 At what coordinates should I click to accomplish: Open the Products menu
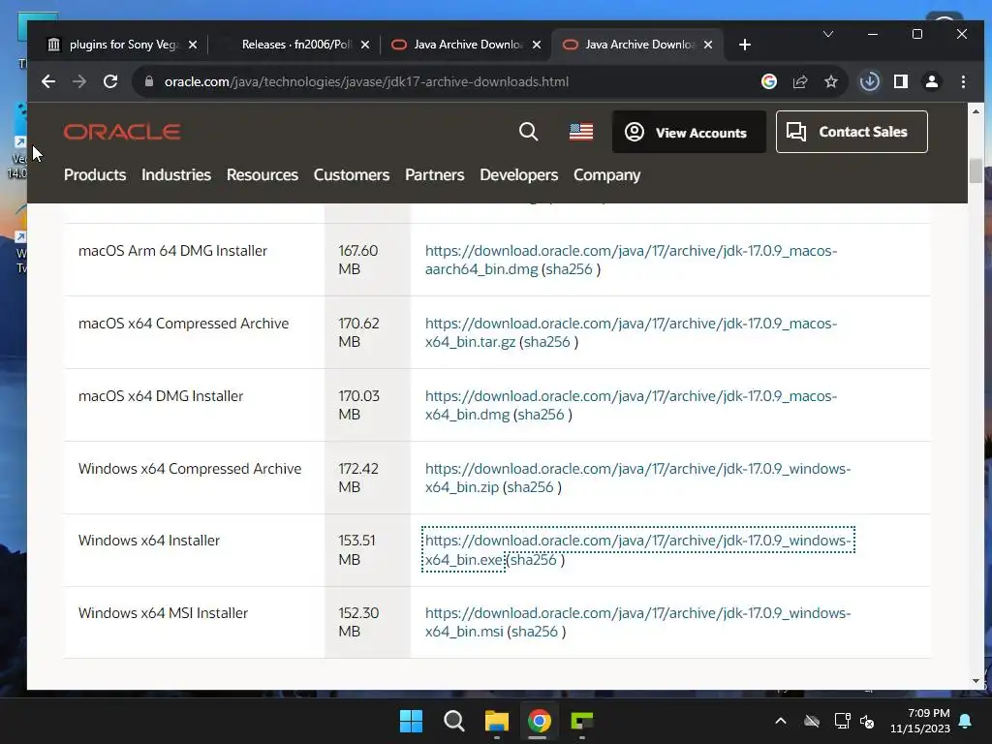pos(95,174)
